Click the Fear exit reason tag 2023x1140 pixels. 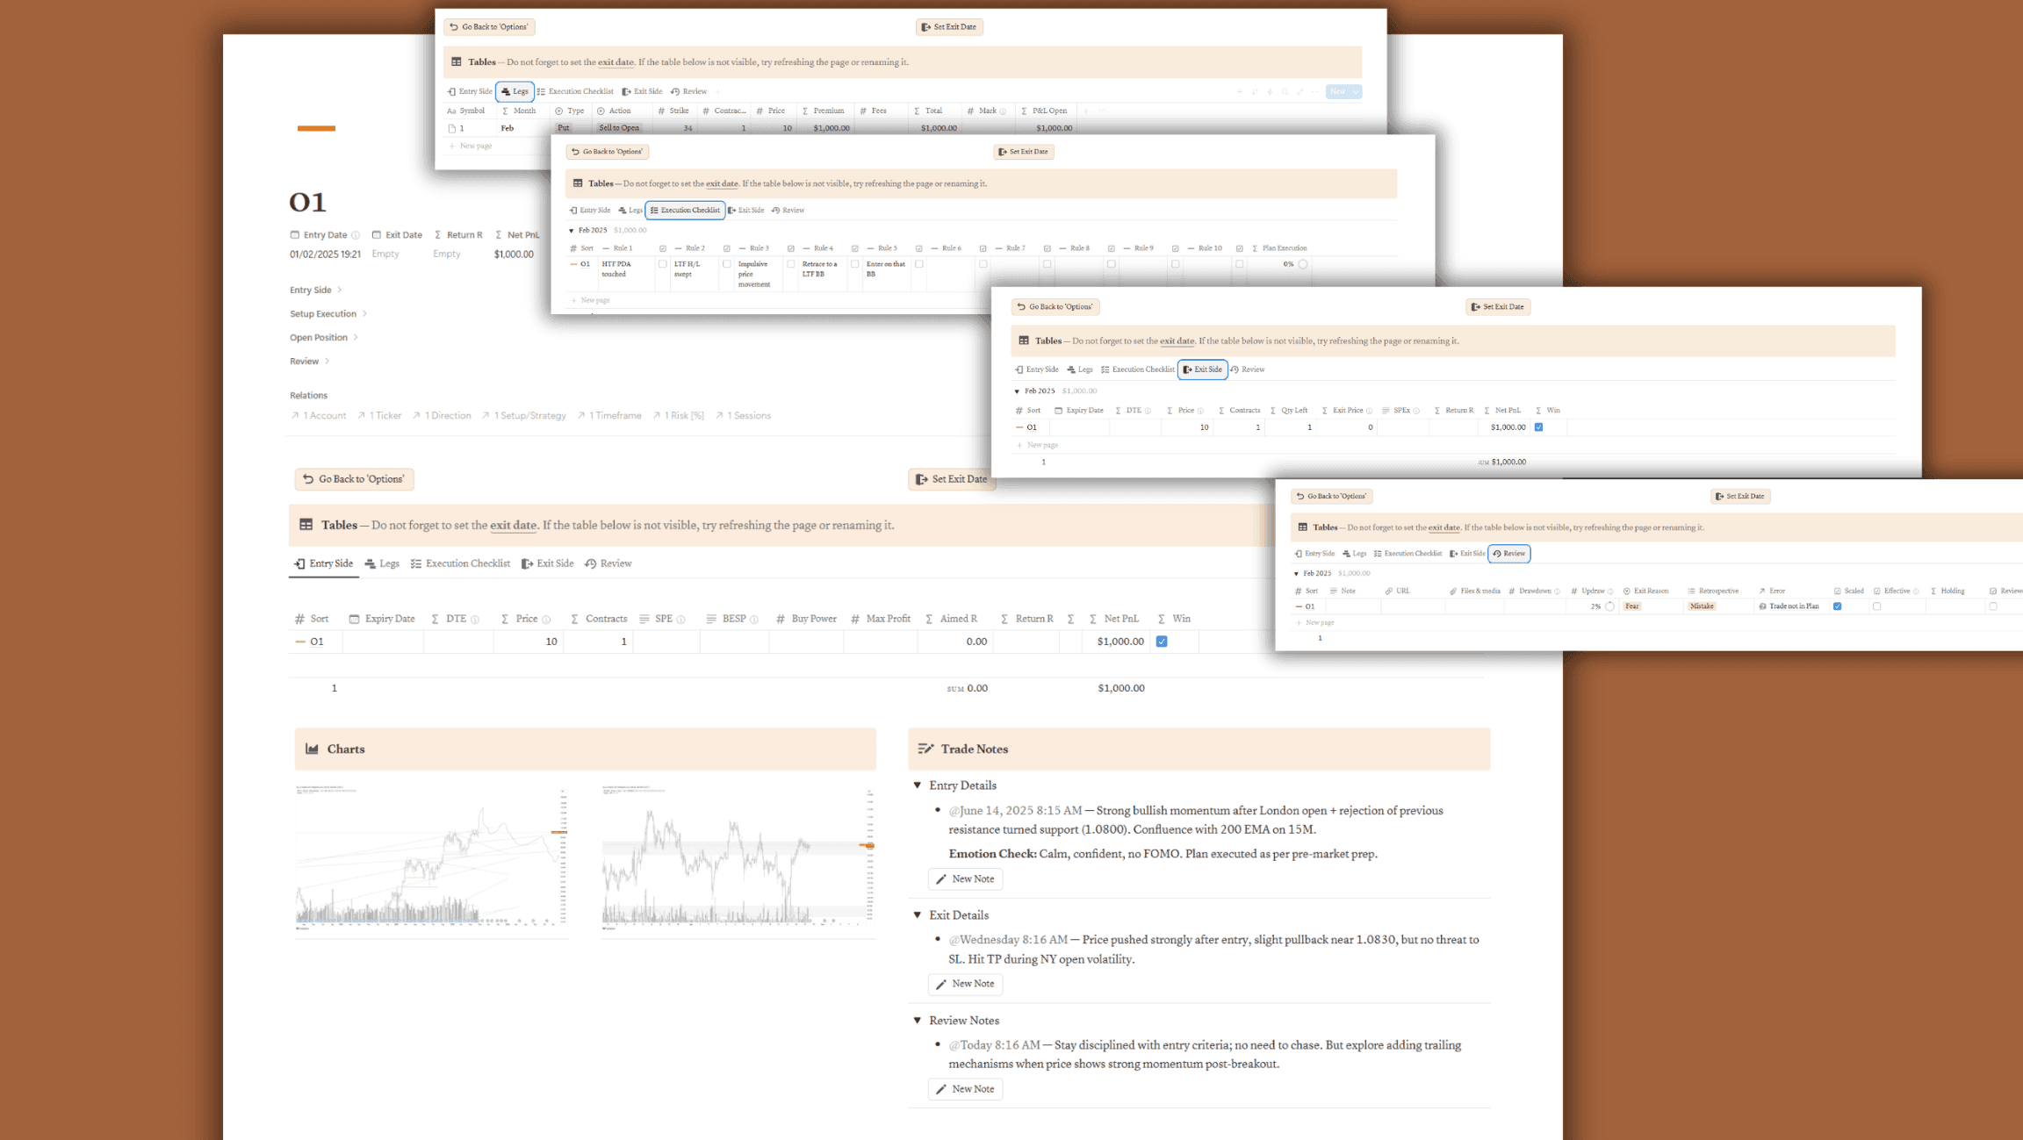click(x=1632, y=606)
